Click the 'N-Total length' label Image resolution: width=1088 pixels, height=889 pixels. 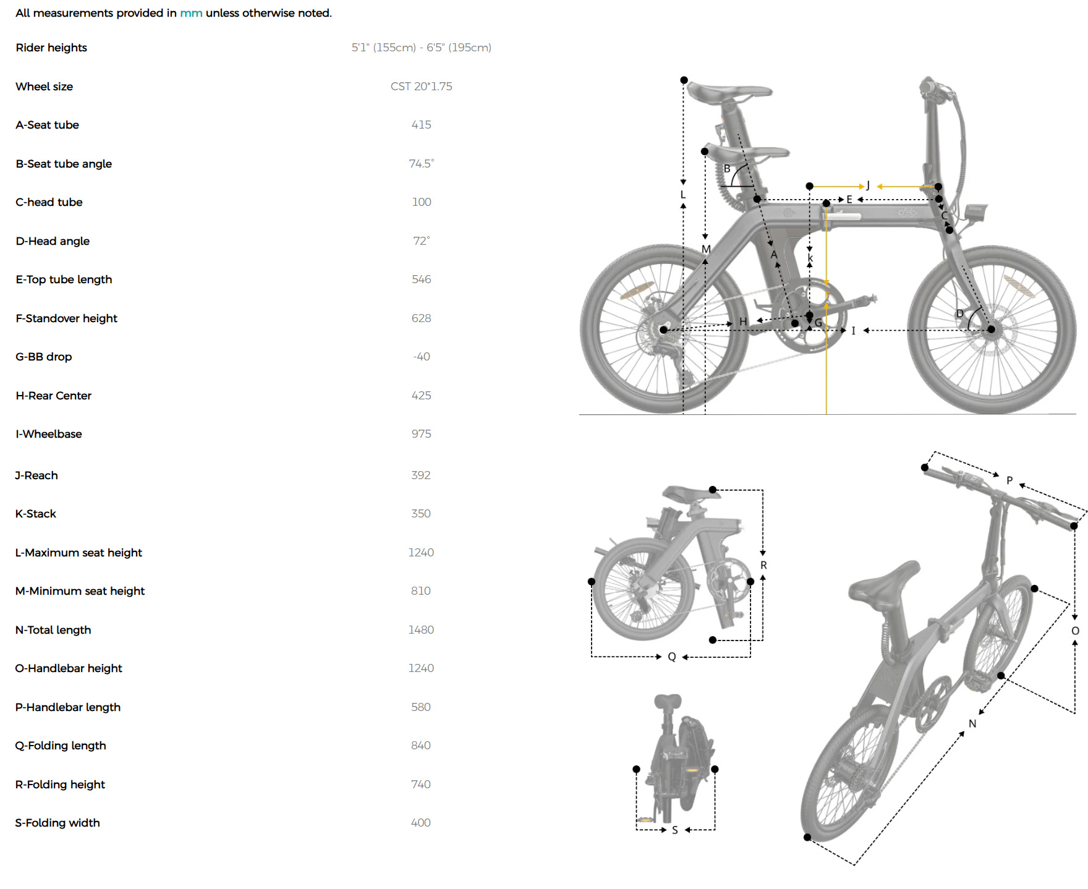pos(53,630)
